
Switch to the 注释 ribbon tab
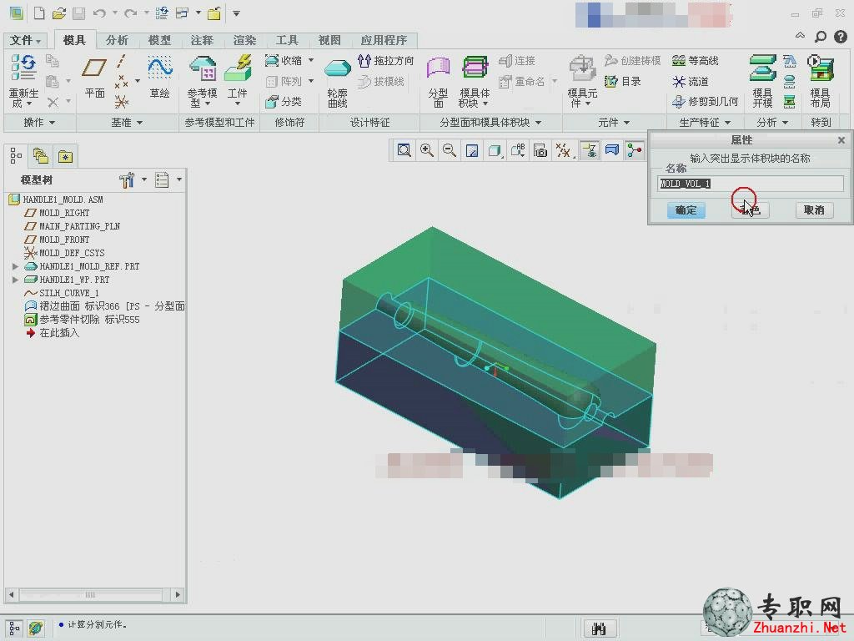[202, 40]
